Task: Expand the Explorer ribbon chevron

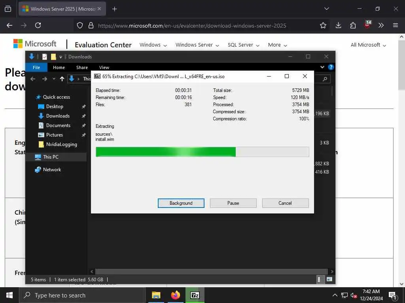Action: [322, 67]
